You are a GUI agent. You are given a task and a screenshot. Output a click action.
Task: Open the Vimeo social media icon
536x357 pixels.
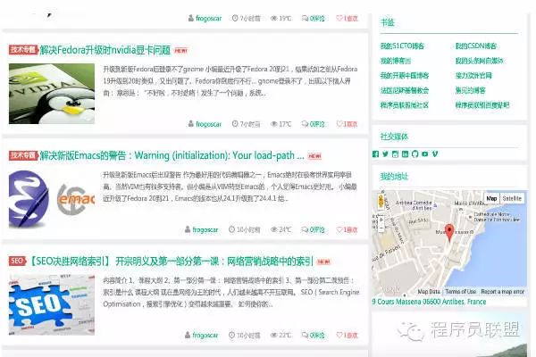pyautogui.click(x=435, y=154)
